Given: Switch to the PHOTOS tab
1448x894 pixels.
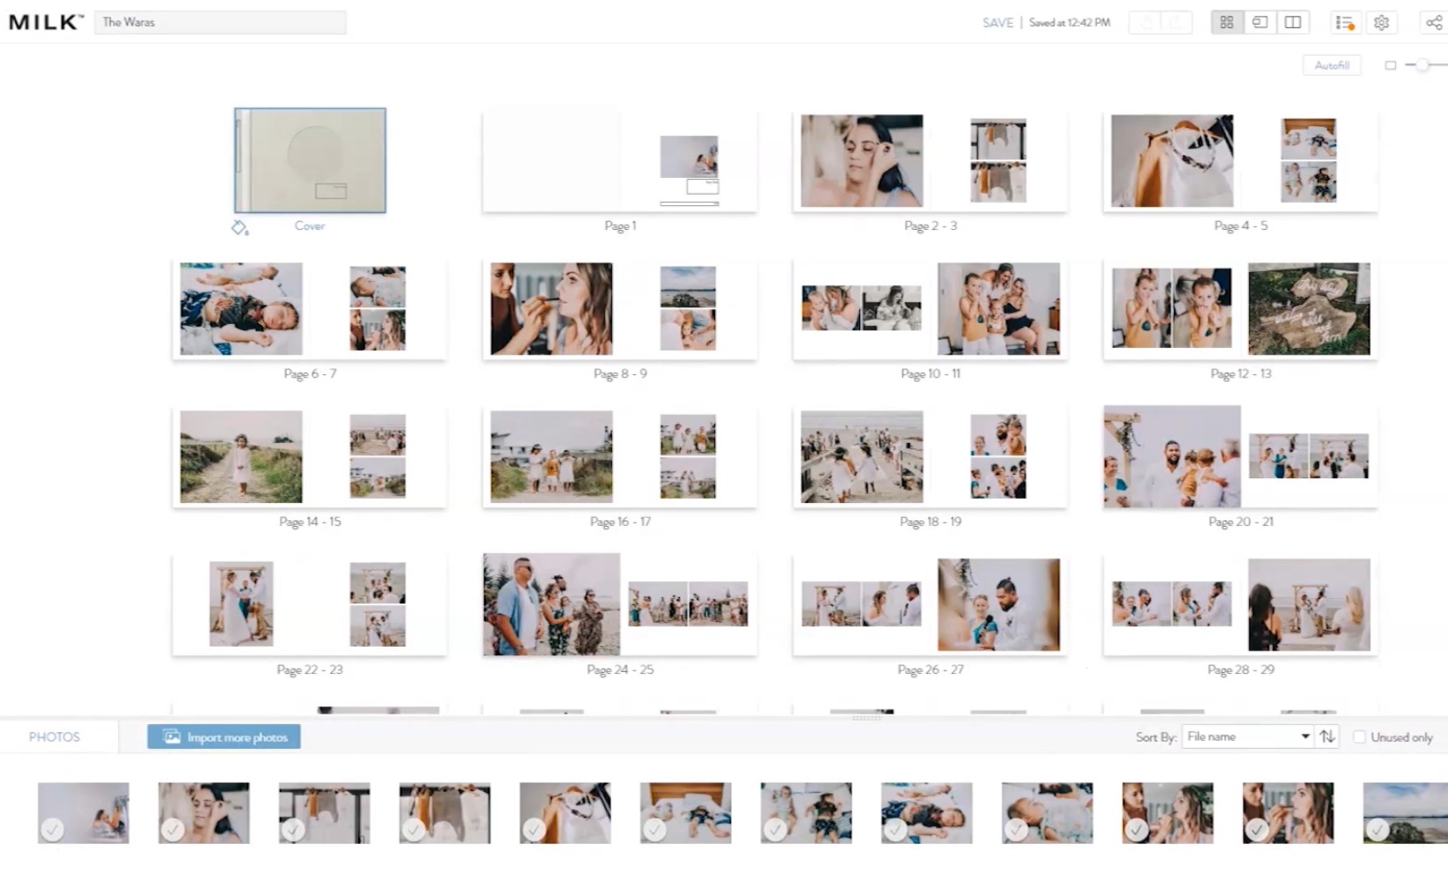Looking at the screenshot, I should [54, 737].
